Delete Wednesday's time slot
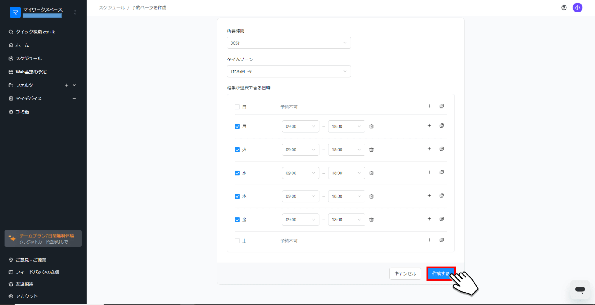This screenshot has height=305, width=595. (371, 173)
